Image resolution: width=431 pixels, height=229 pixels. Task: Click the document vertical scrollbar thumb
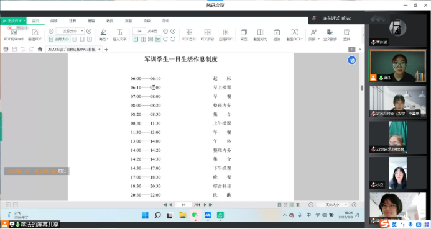click(362, 88)
